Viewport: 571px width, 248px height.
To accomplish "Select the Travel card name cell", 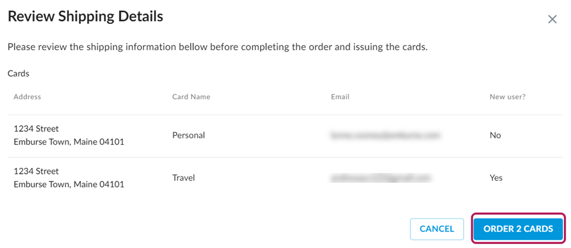I will pyautogui.click(x=183, y=178).
